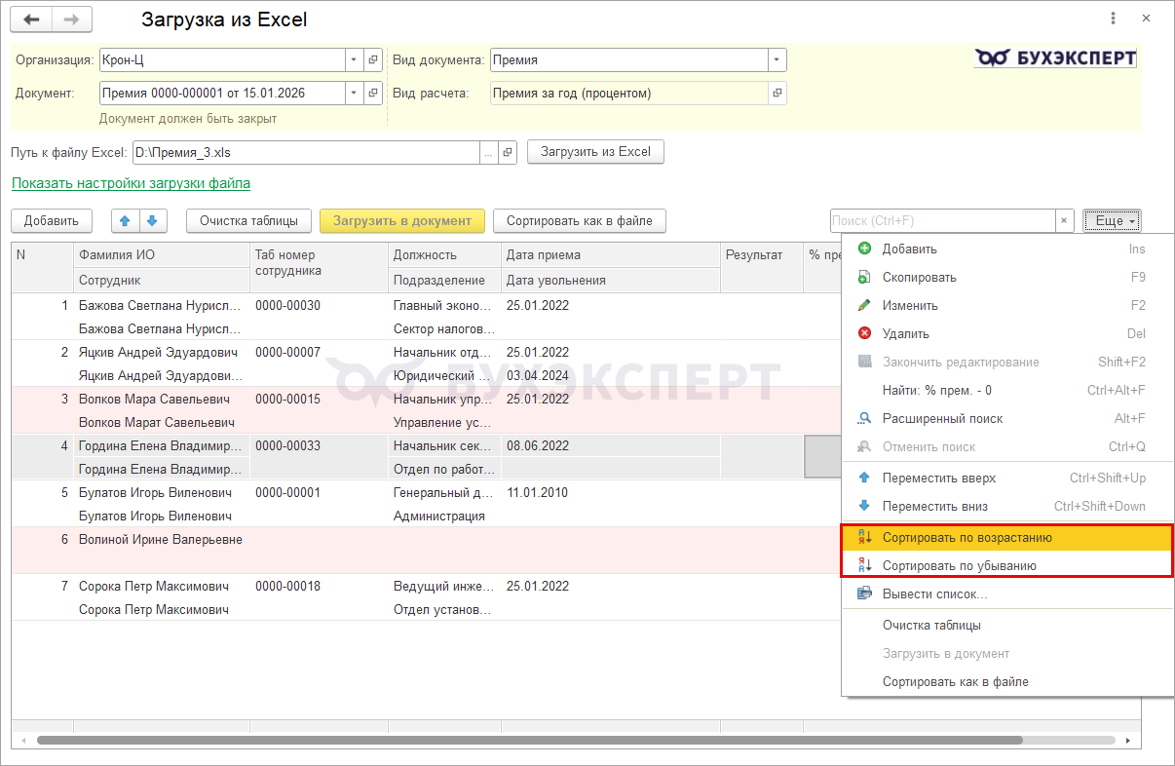Viewport: 1175px width, 766px height.
Task: Expand the Документ dropdown list
Action: click(353, 94)
